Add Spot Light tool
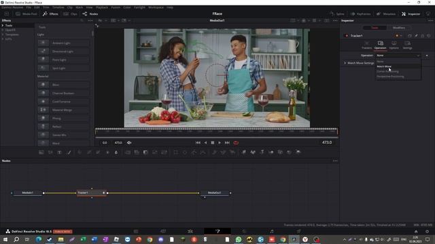Image resolution: width=435 pixels, height=244 pixels. (x=63, y=68)
